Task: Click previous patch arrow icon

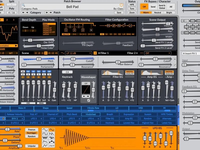Action: pyautogui.click(x=46, y=12)
